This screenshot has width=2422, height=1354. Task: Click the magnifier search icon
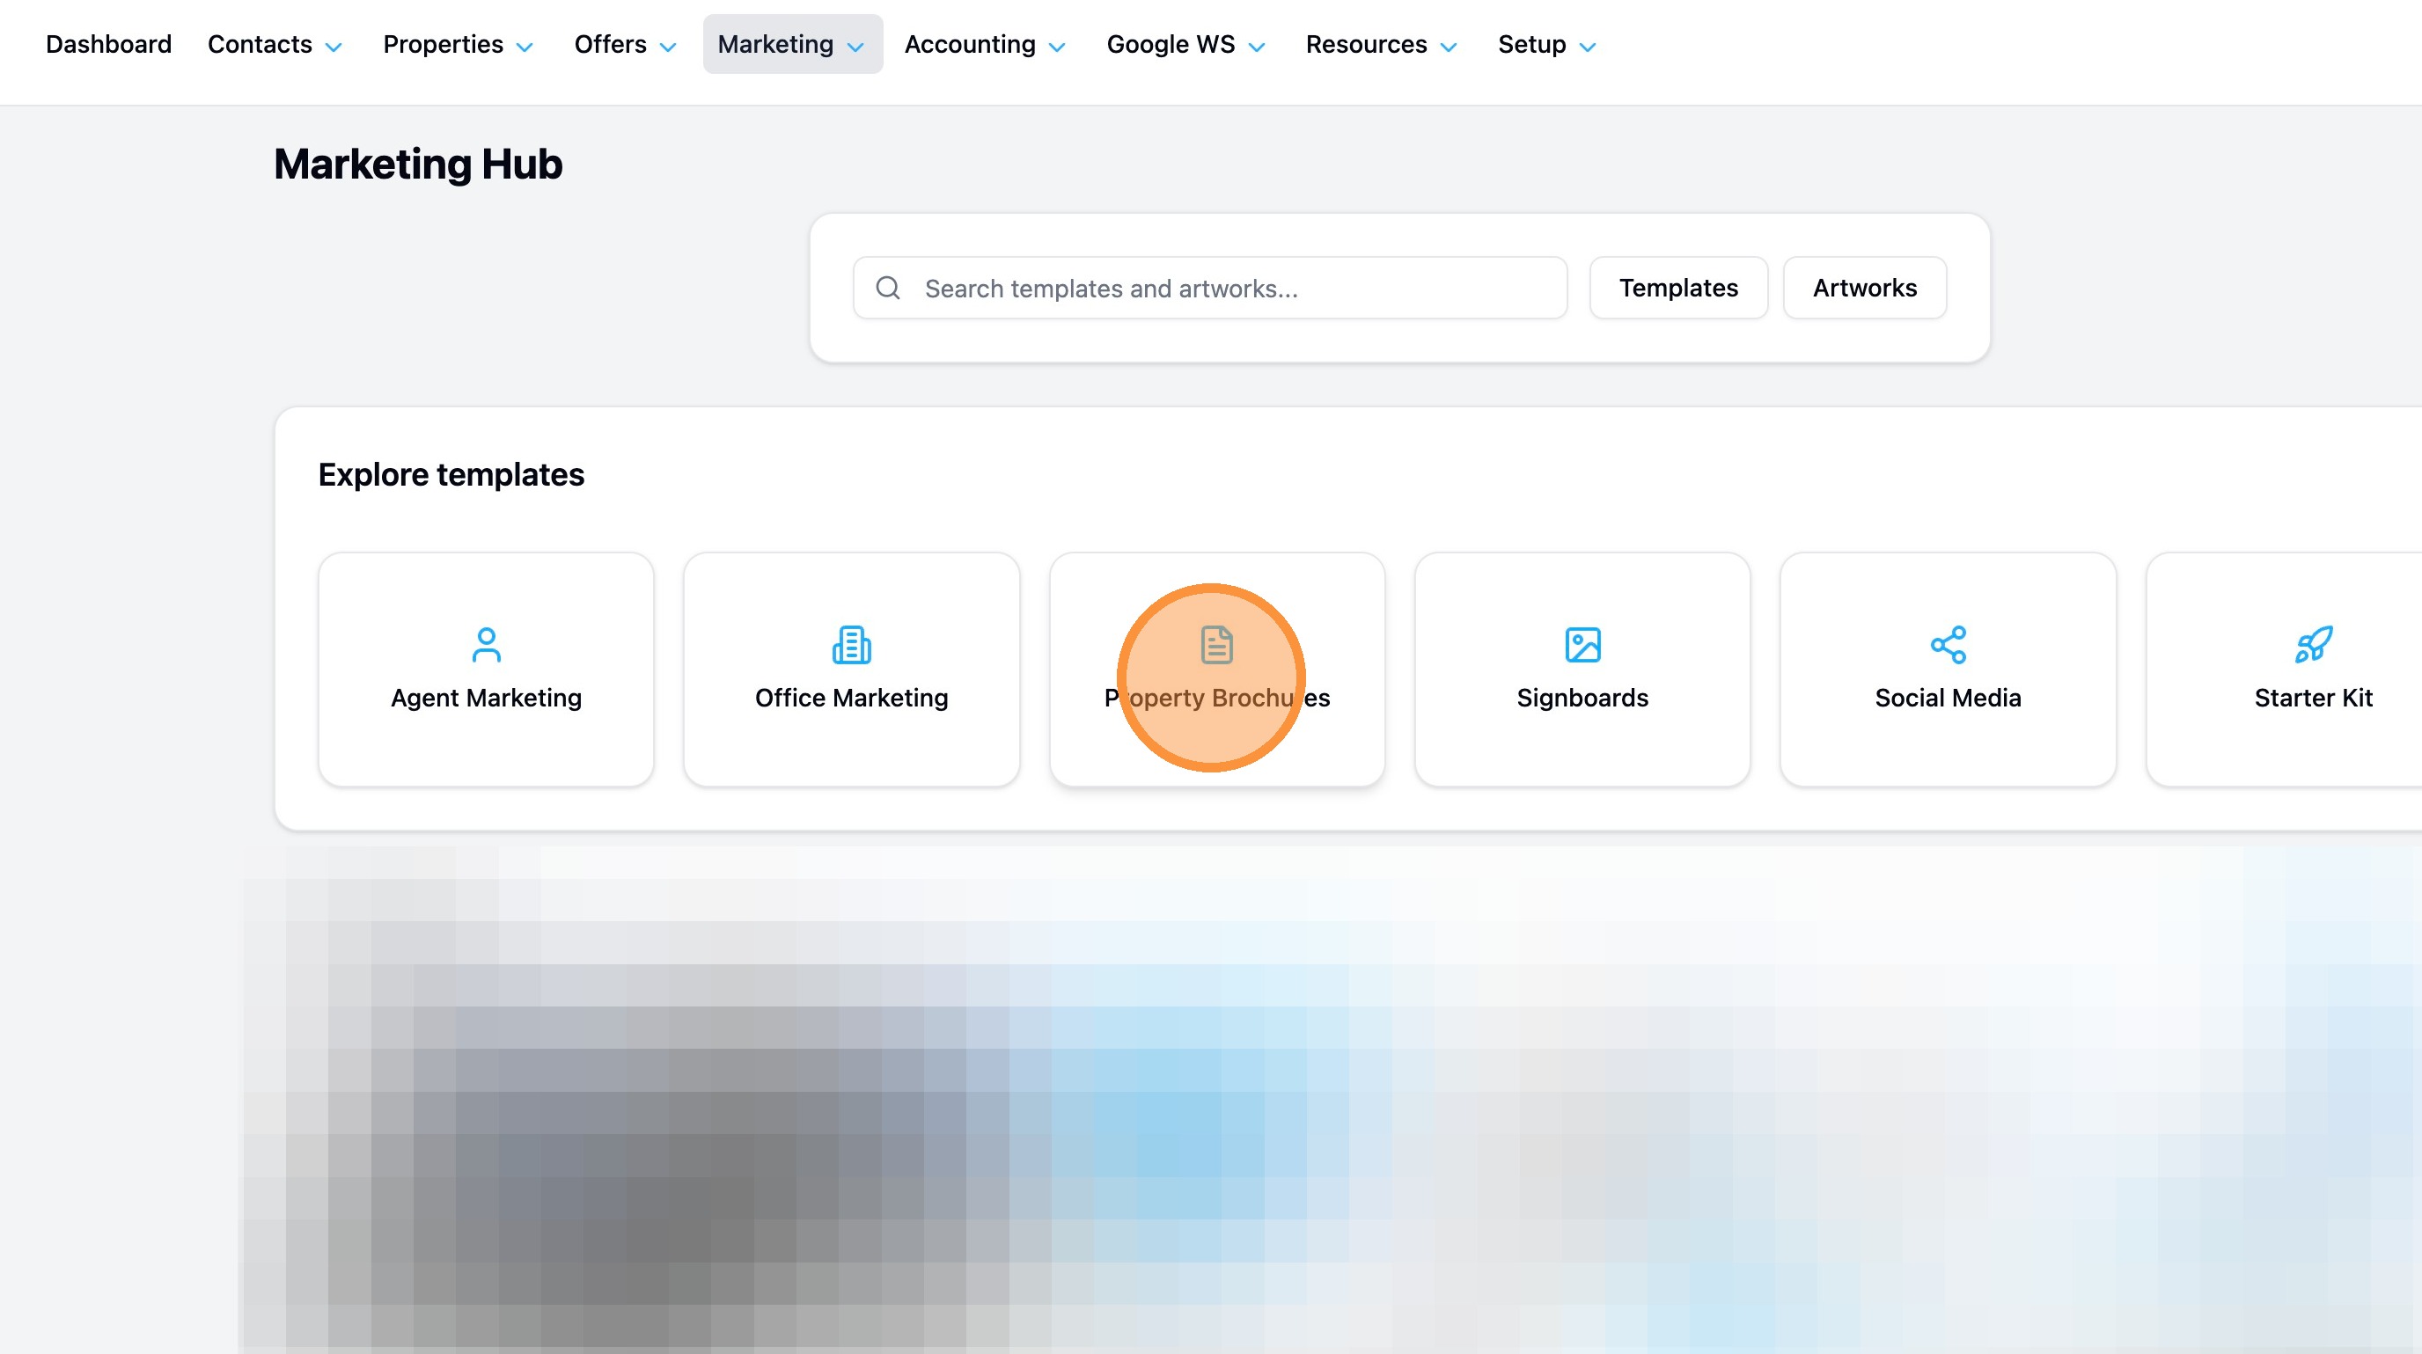point(889,288)
